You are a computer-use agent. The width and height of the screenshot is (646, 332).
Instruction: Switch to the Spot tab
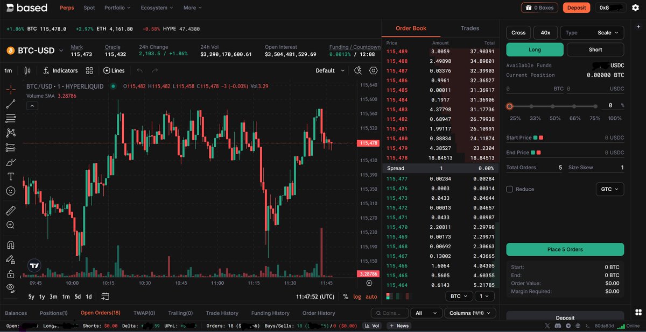click(89, 8)
